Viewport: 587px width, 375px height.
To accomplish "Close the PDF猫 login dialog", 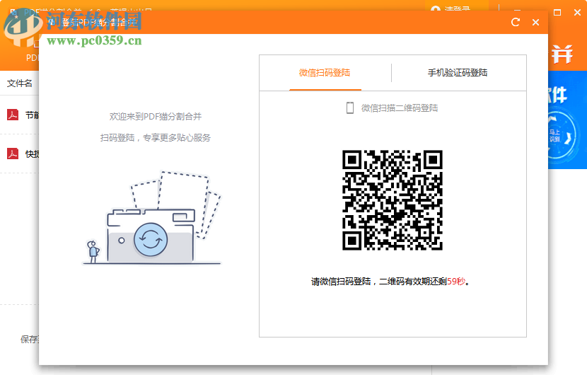I will coord(535,23).
